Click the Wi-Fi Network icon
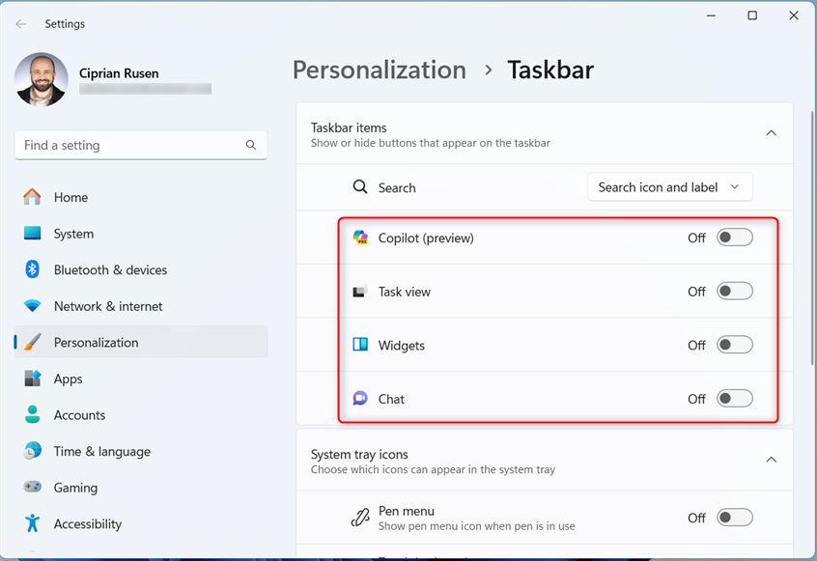The width and height of the screenshot is (817, 561). [32, 306]
